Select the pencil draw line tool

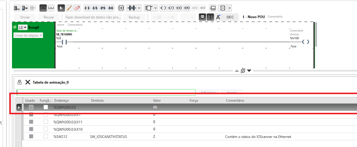(69, 8)
